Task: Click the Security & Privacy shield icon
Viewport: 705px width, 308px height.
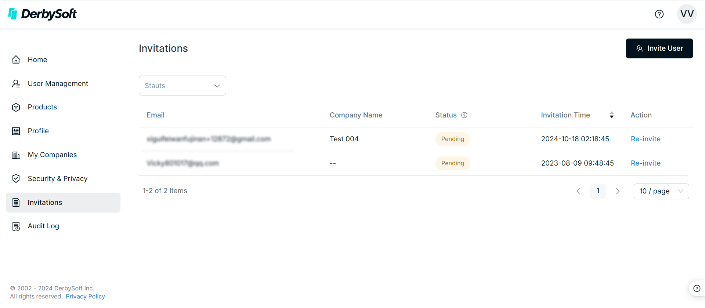Action: click(16, 178)
